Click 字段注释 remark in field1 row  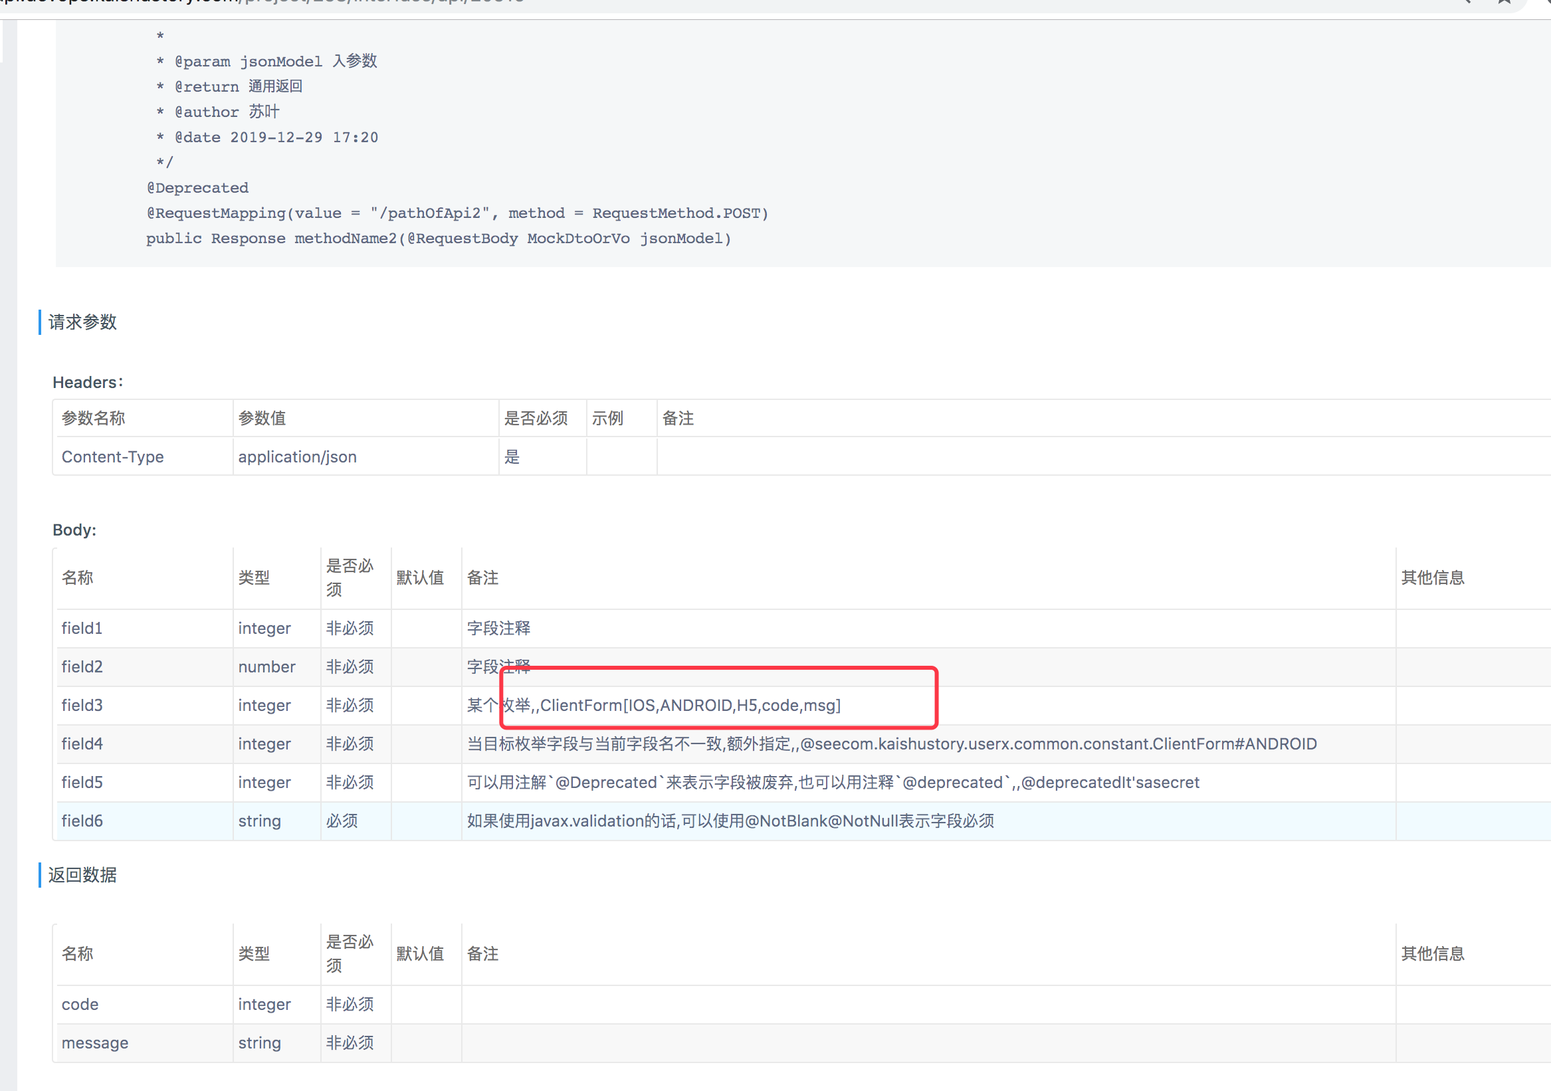pyautogui.click(x=498, y=629)
